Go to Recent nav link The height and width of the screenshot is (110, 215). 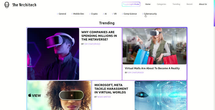[x=190, y=4]
